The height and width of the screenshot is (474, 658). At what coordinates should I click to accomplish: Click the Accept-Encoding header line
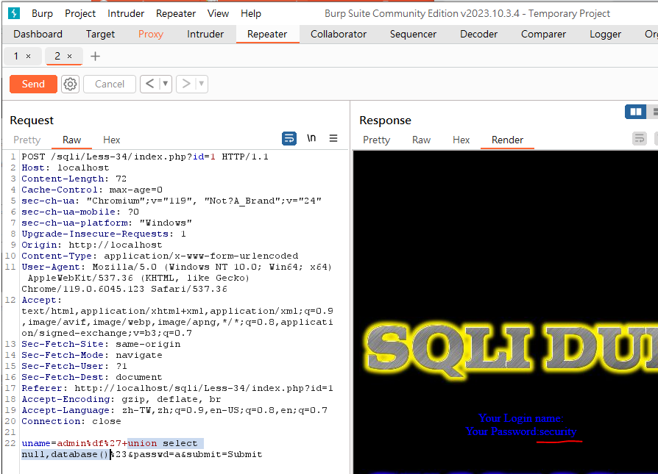[x=121, y=399]
